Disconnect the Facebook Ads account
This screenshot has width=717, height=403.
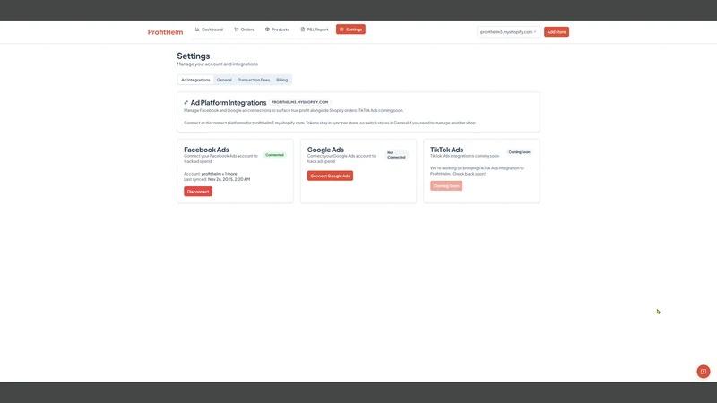pos(198,192)
